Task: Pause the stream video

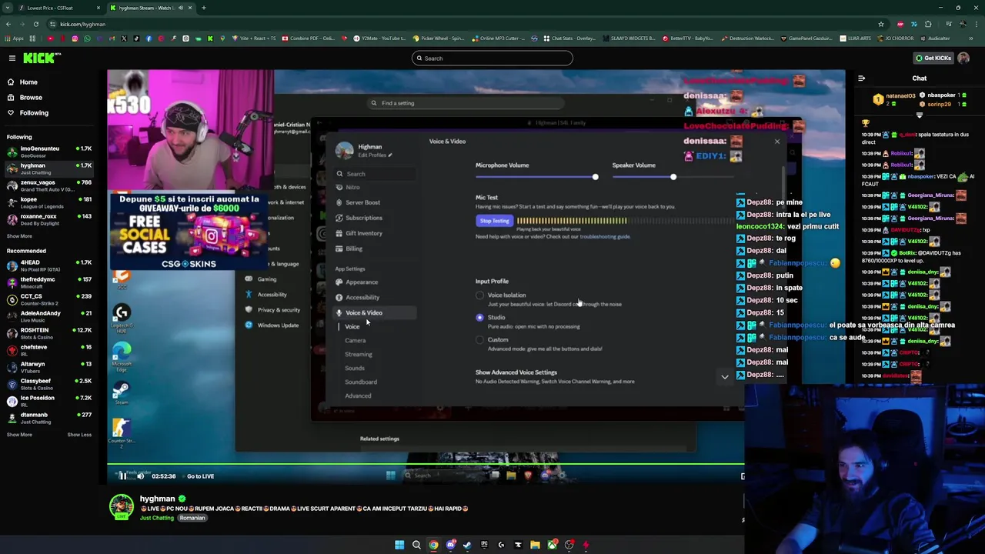Action: (x=122, y=476)
